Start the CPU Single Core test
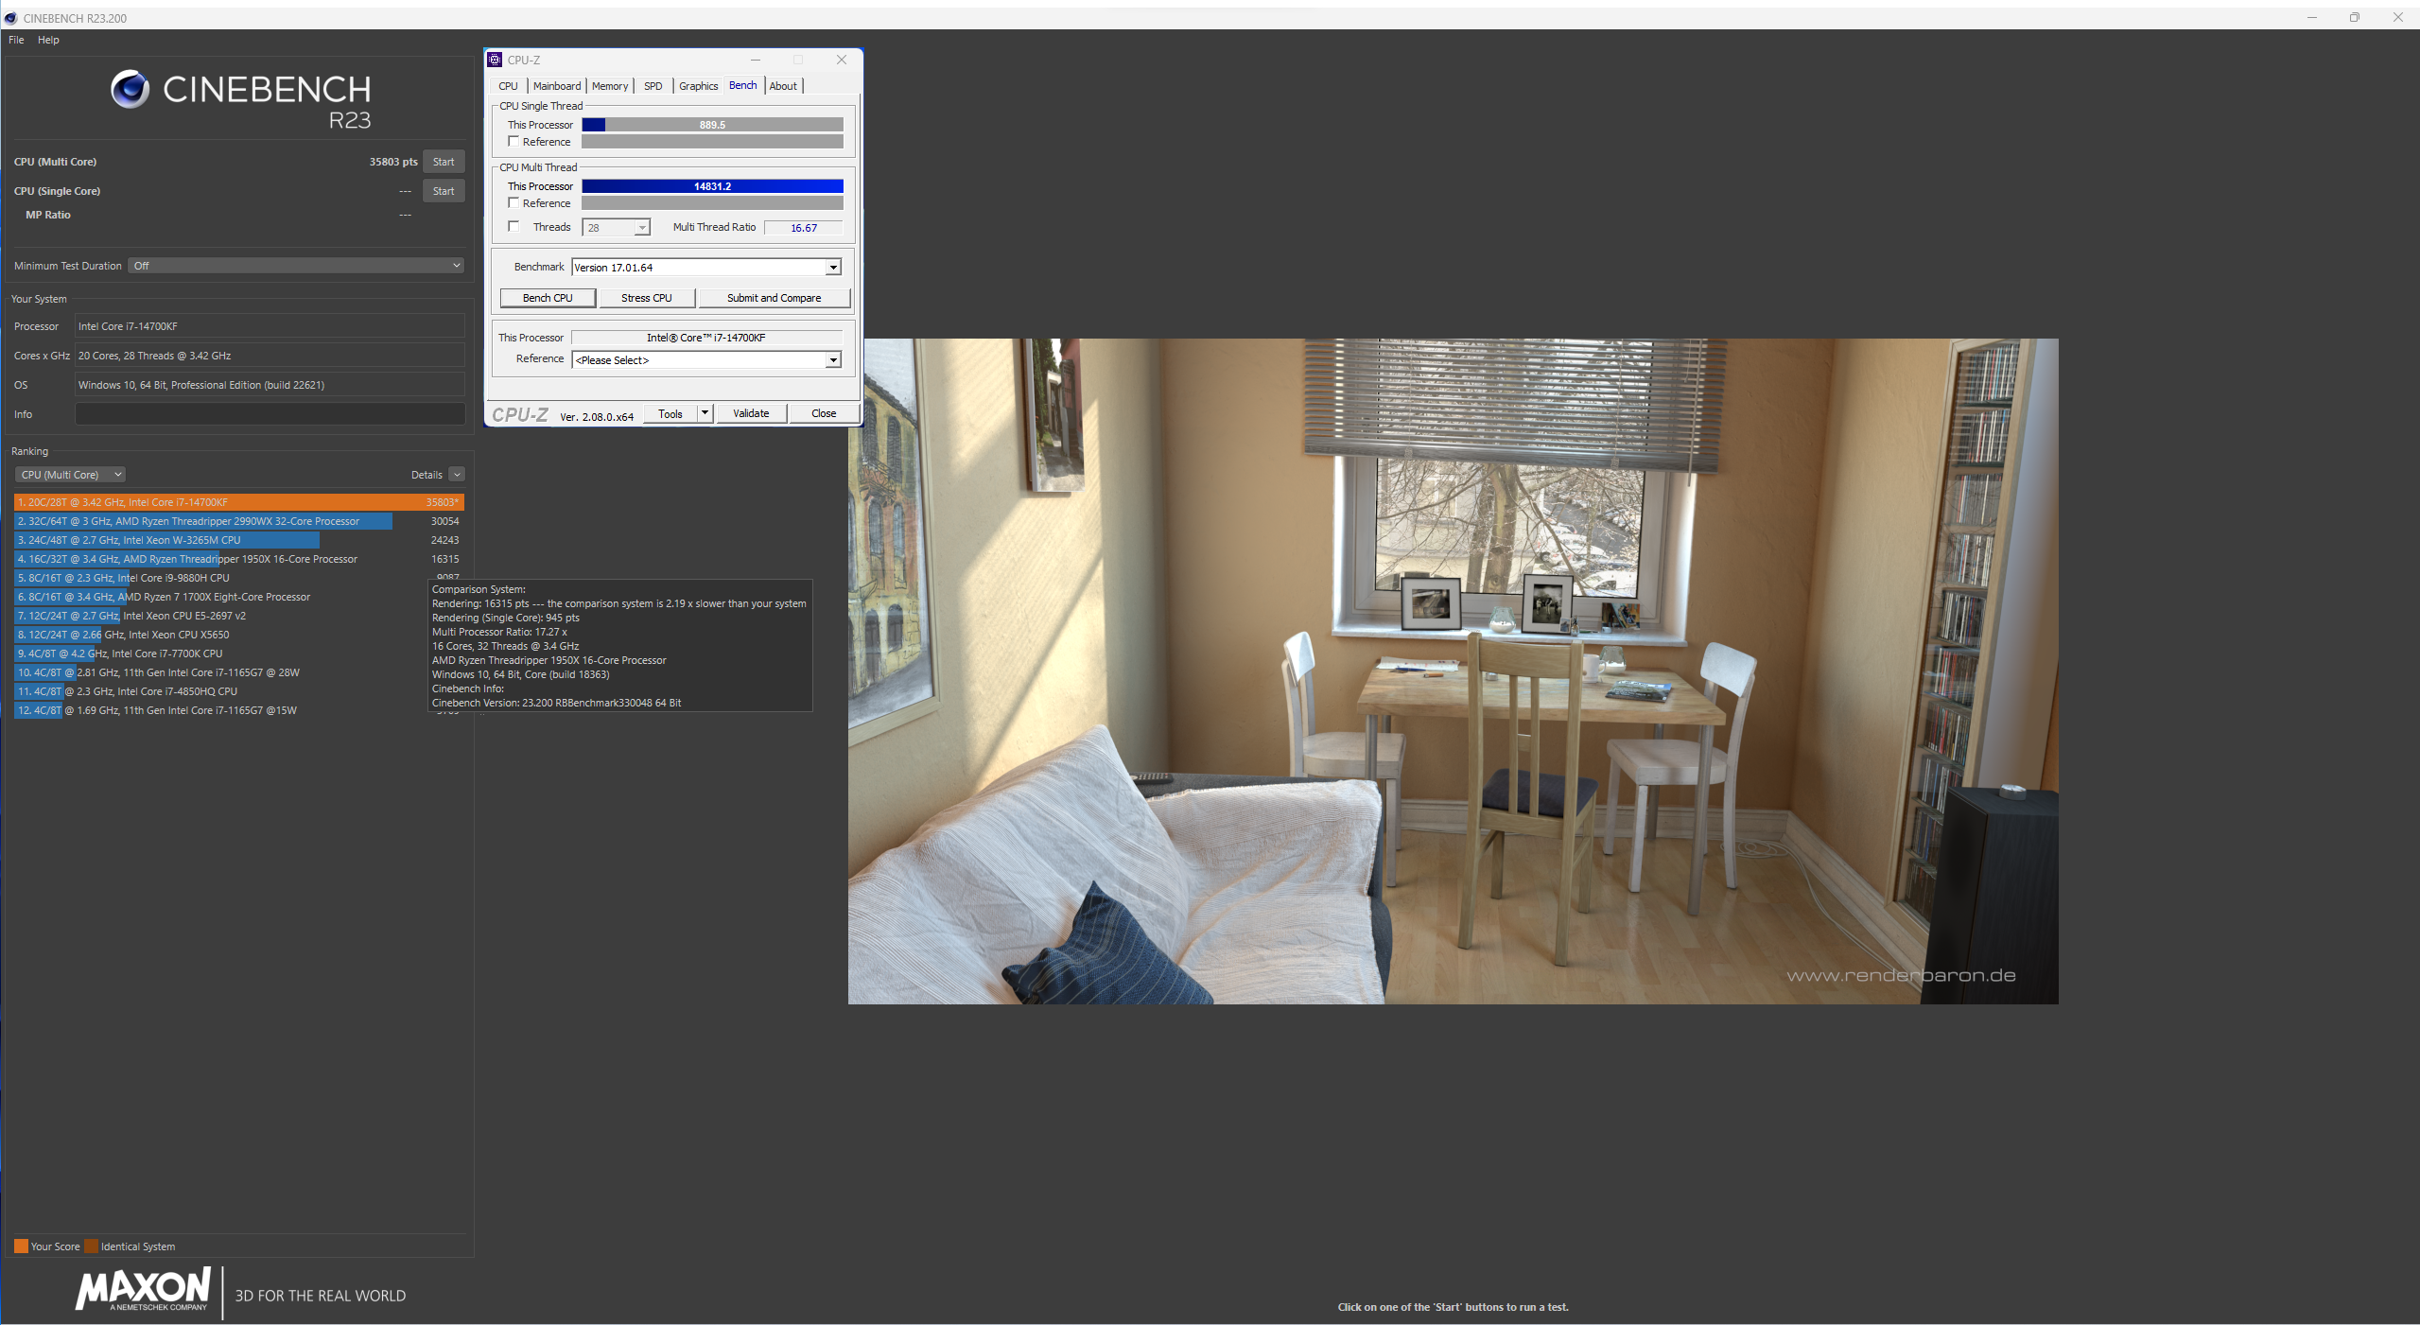The height and width of the screenshot is (1325, 2420). tap(444, 191)
